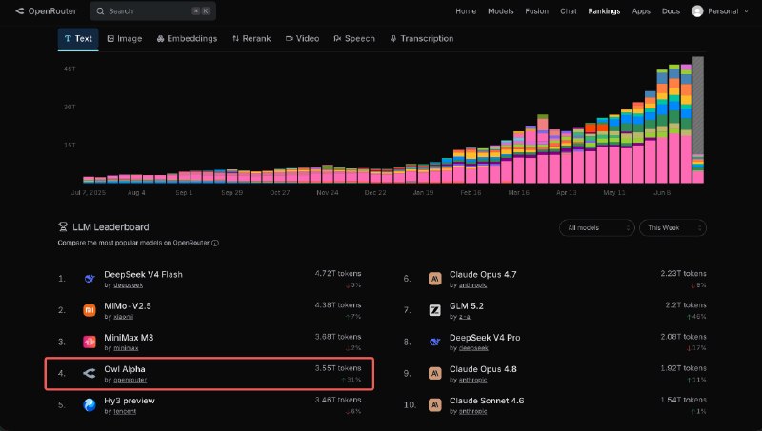Viewport: 762px width, 431px height.
Task: Open the anthropic link under Claude Opus 4.7
Action: [472, 285]
